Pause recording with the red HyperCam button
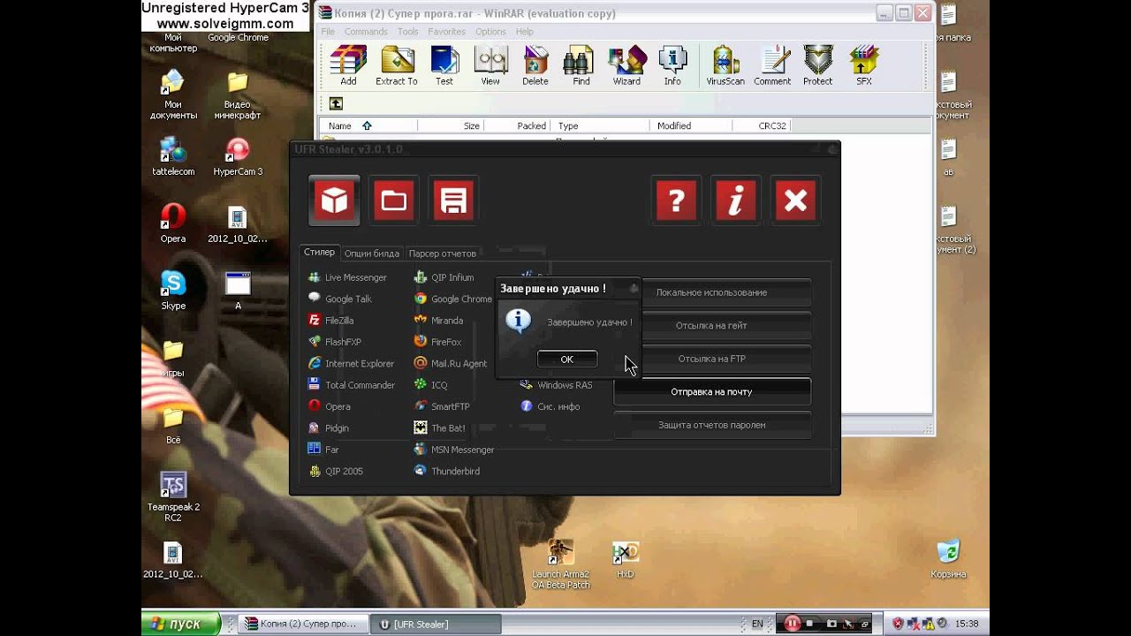The width and height of the screenshot is (1131, 636). [x=792, y=624]
